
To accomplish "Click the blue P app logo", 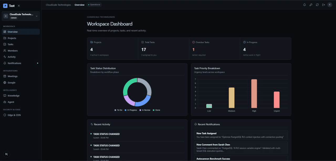I will point(5,6).
